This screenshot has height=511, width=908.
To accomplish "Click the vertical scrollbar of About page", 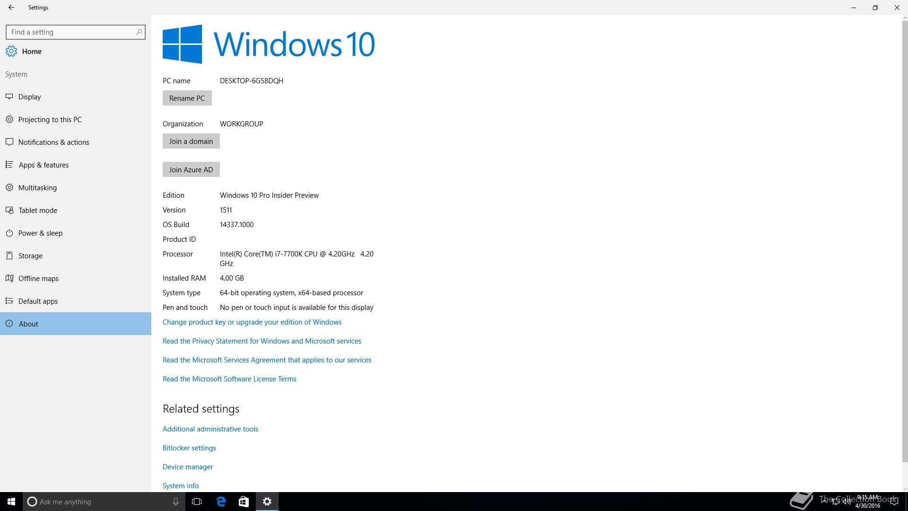I will tap(905, 241).
